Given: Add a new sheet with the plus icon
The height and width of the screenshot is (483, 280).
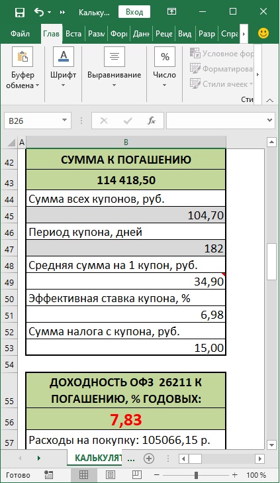Looking at the screenshot, I should [x=149, y=458].
